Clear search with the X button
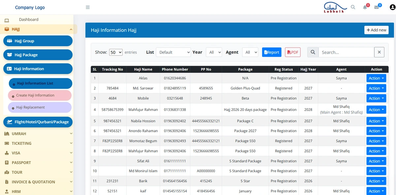396x195 pixels. [x=379, y=52]
